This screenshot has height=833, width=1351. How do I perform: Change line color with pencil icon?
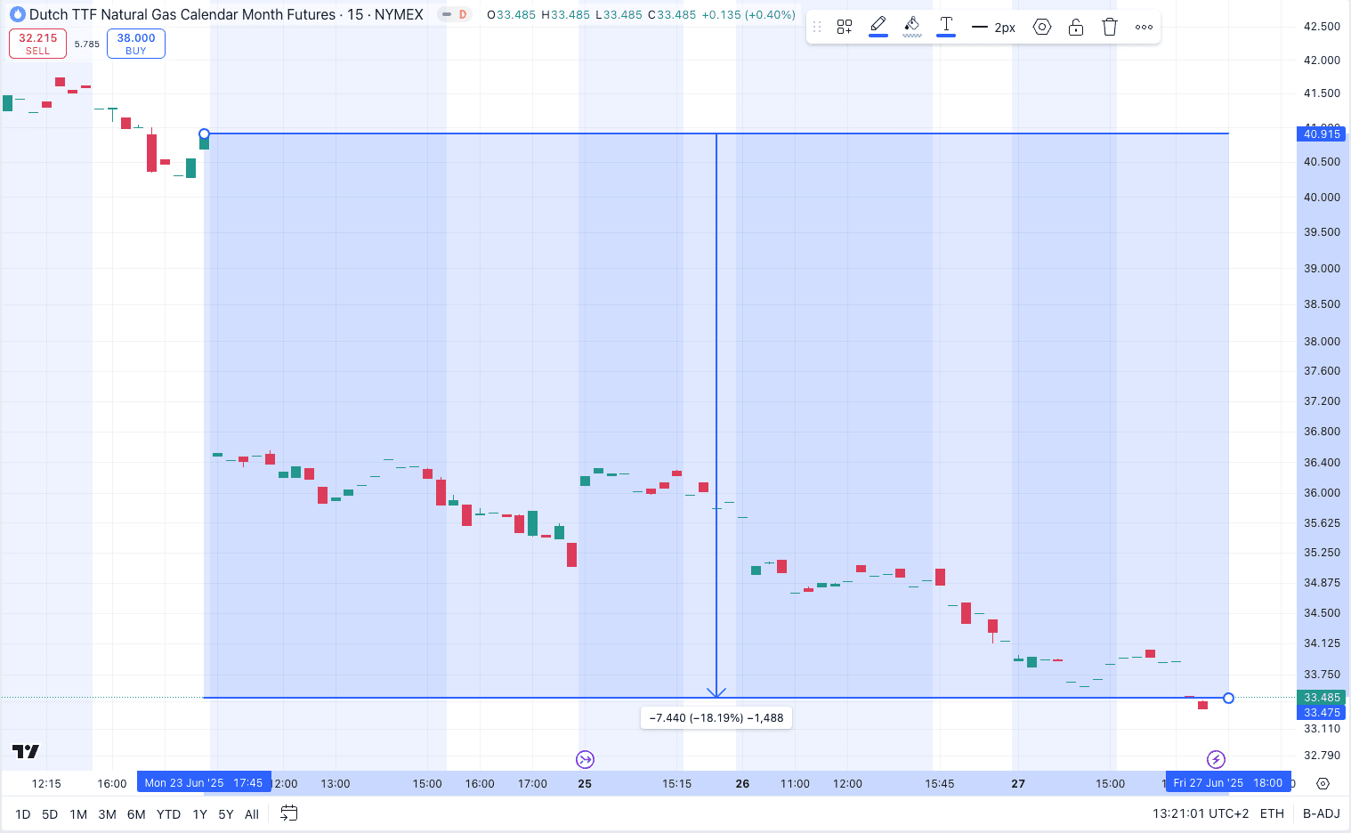[x=878, y=27]
